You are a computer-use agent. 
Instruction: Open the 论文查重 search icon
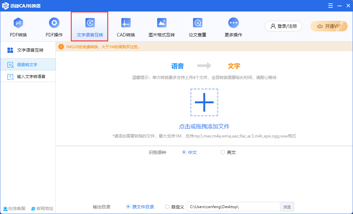tap(198, 23)
